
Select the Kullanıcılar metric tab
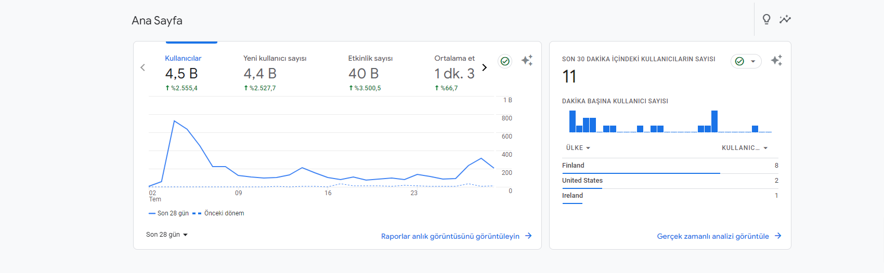tap(183, 73)
